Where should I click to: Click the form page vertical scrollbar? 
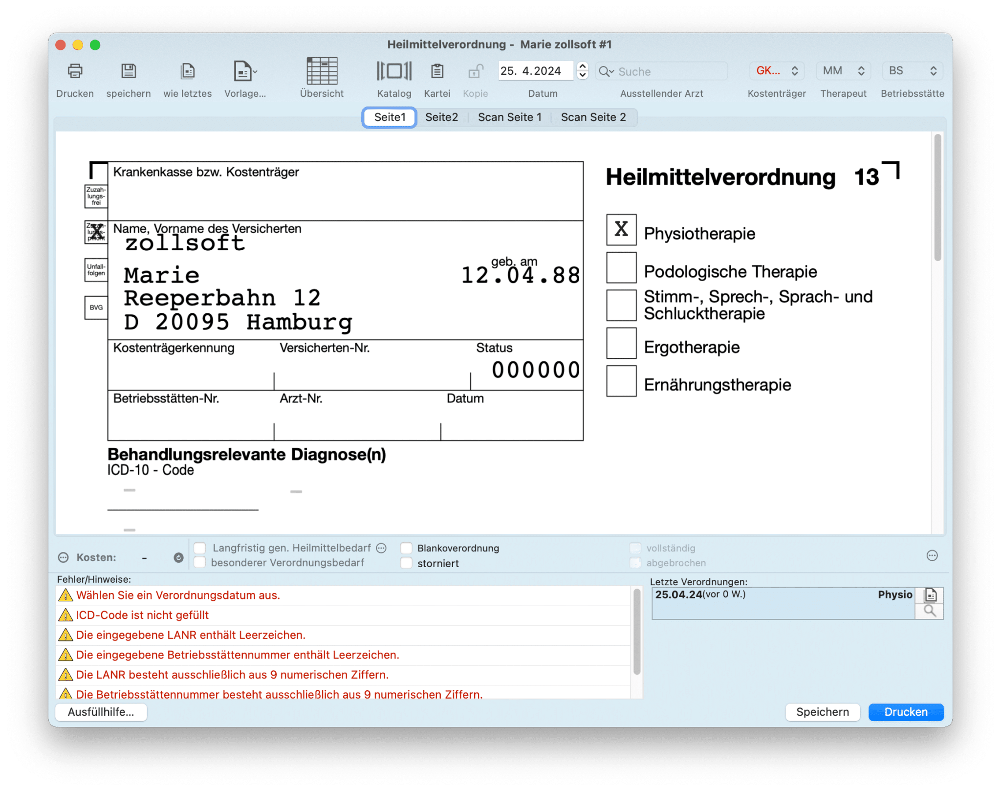[x=937, y=198]
